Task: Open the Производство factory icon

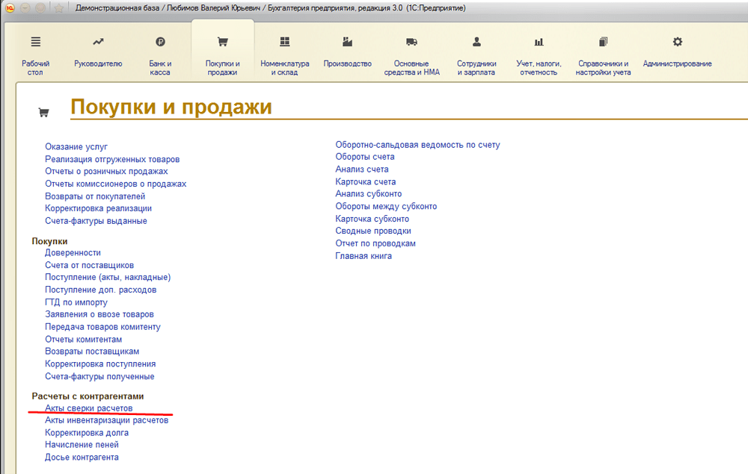Action: 347,42
